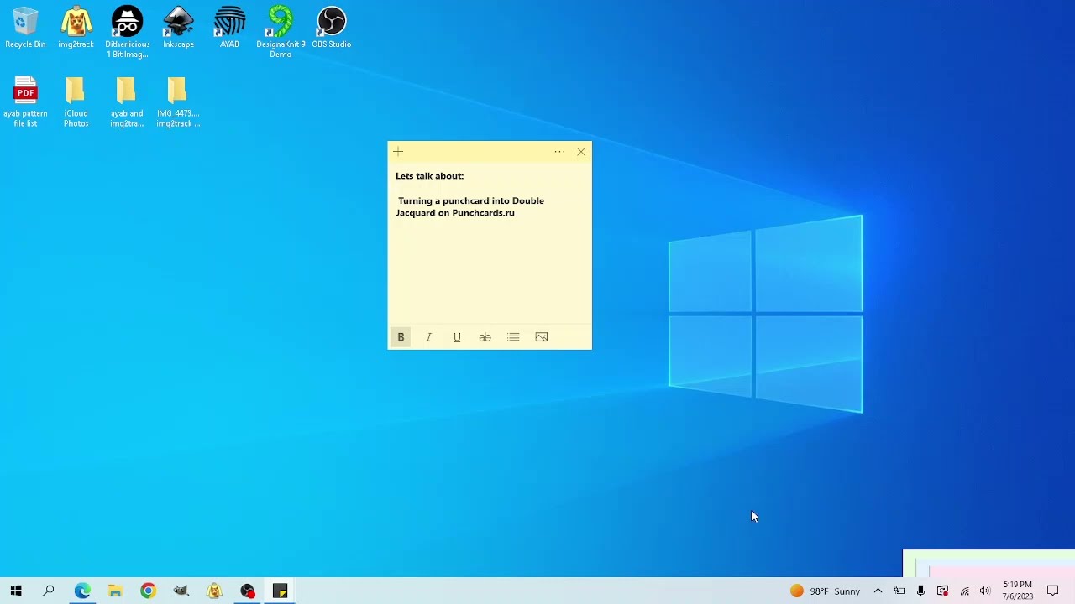Add an image to the sticky note
The width and height of the screenshot is (1075, 604).
[542, 337]
